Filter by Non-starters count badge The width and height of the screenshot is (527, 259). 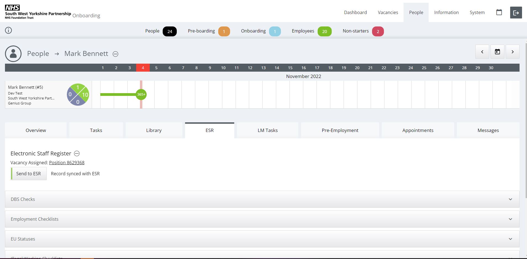(378, 31)
